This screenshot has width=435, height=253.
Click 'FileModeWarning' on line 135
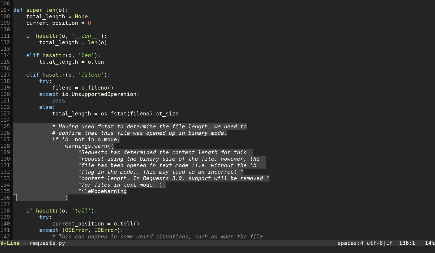(102, 191)
